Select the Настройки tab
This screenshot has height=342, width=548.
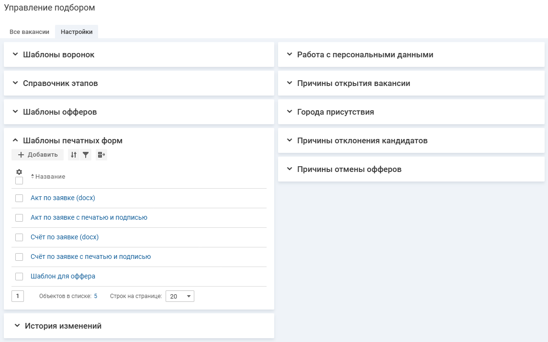(x=77, y=32)
